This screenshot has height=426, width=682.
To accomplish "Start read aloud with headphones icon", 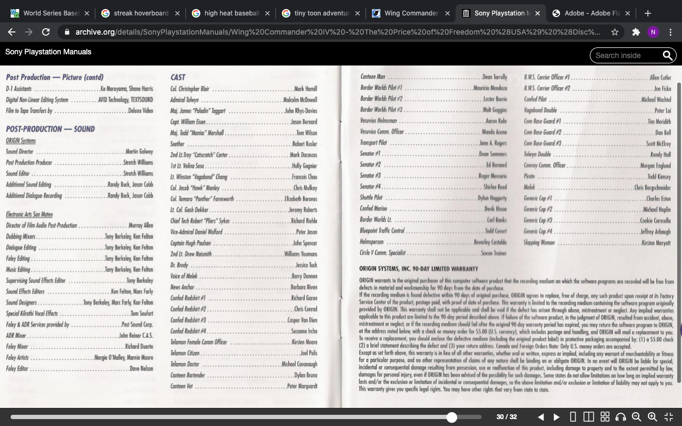I will click(620, 417).
